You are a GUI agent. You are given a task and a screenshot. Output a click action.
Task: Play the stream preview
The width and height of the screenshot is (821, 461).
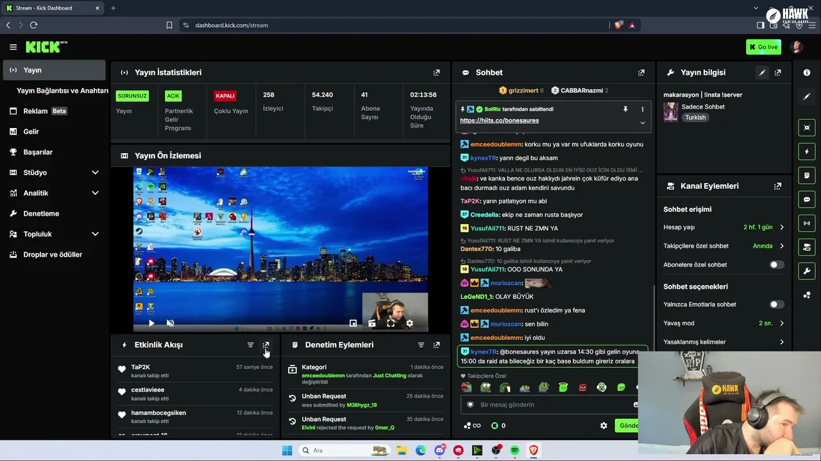click(151, 323)
